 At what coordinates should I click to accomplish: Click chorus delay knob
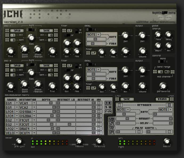[x=169, y=35]
